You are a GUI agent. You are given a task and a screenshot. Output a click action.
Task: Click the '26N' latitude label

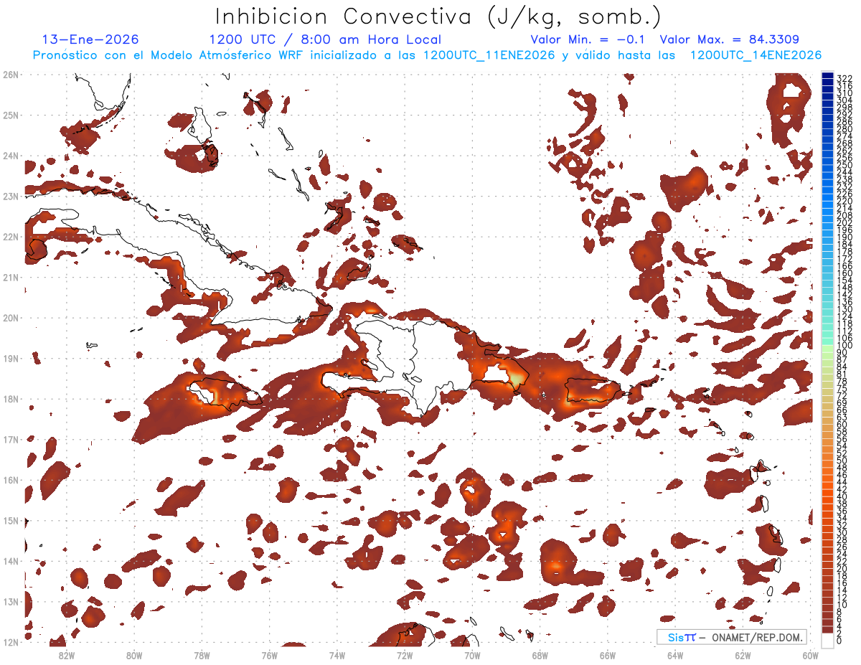pos(11,74)
